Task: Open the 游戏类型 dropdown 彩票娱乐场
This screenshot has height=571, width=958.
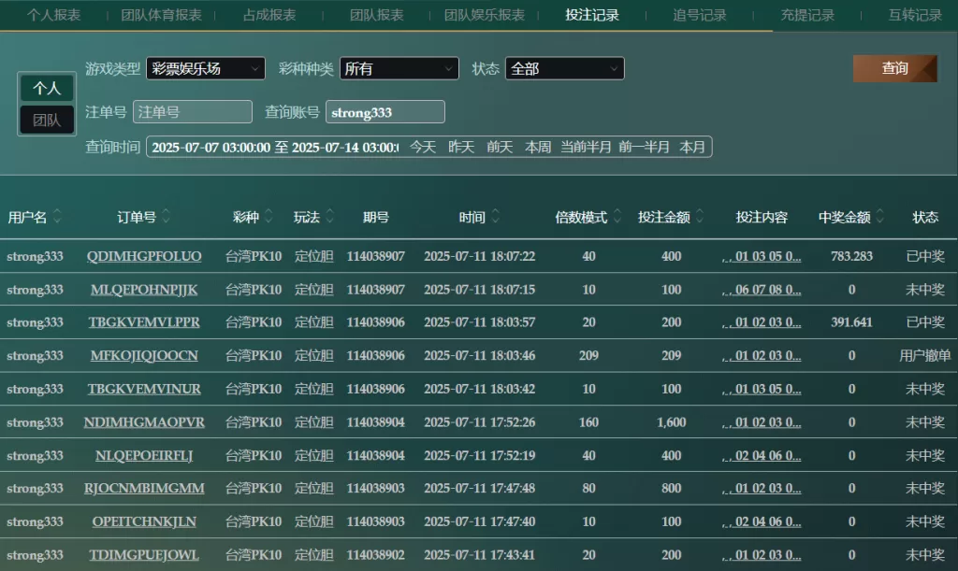Action: [x=206, y=68]
